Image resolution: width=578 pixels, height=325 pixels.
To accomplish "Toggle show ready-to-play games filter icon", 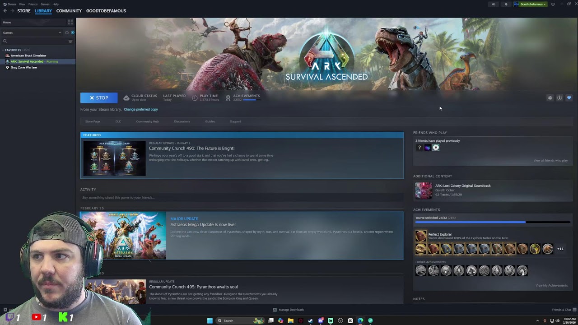I will coord(73,32).
